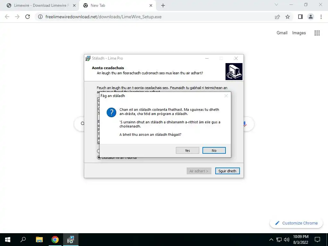Open the tab search chevron

[276, 4]
